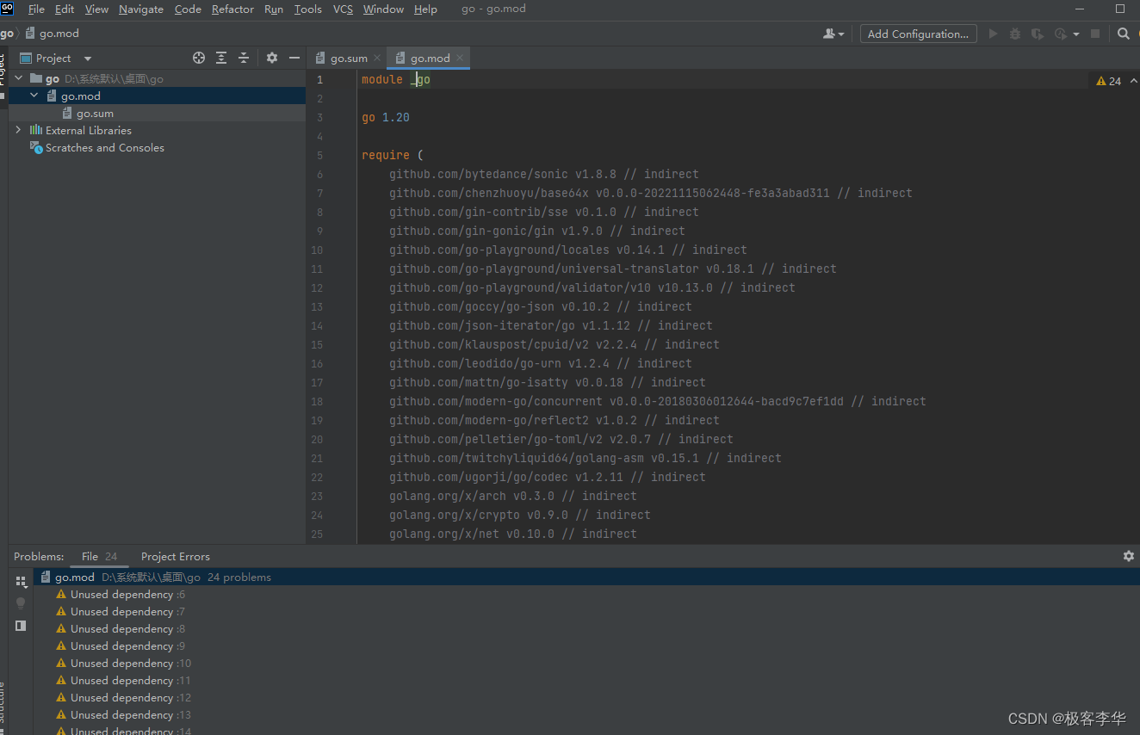Click the warning indicator showing 24
This screenshot has height=735, width=1140.
pyautogui.click(x=1108, y=81)
